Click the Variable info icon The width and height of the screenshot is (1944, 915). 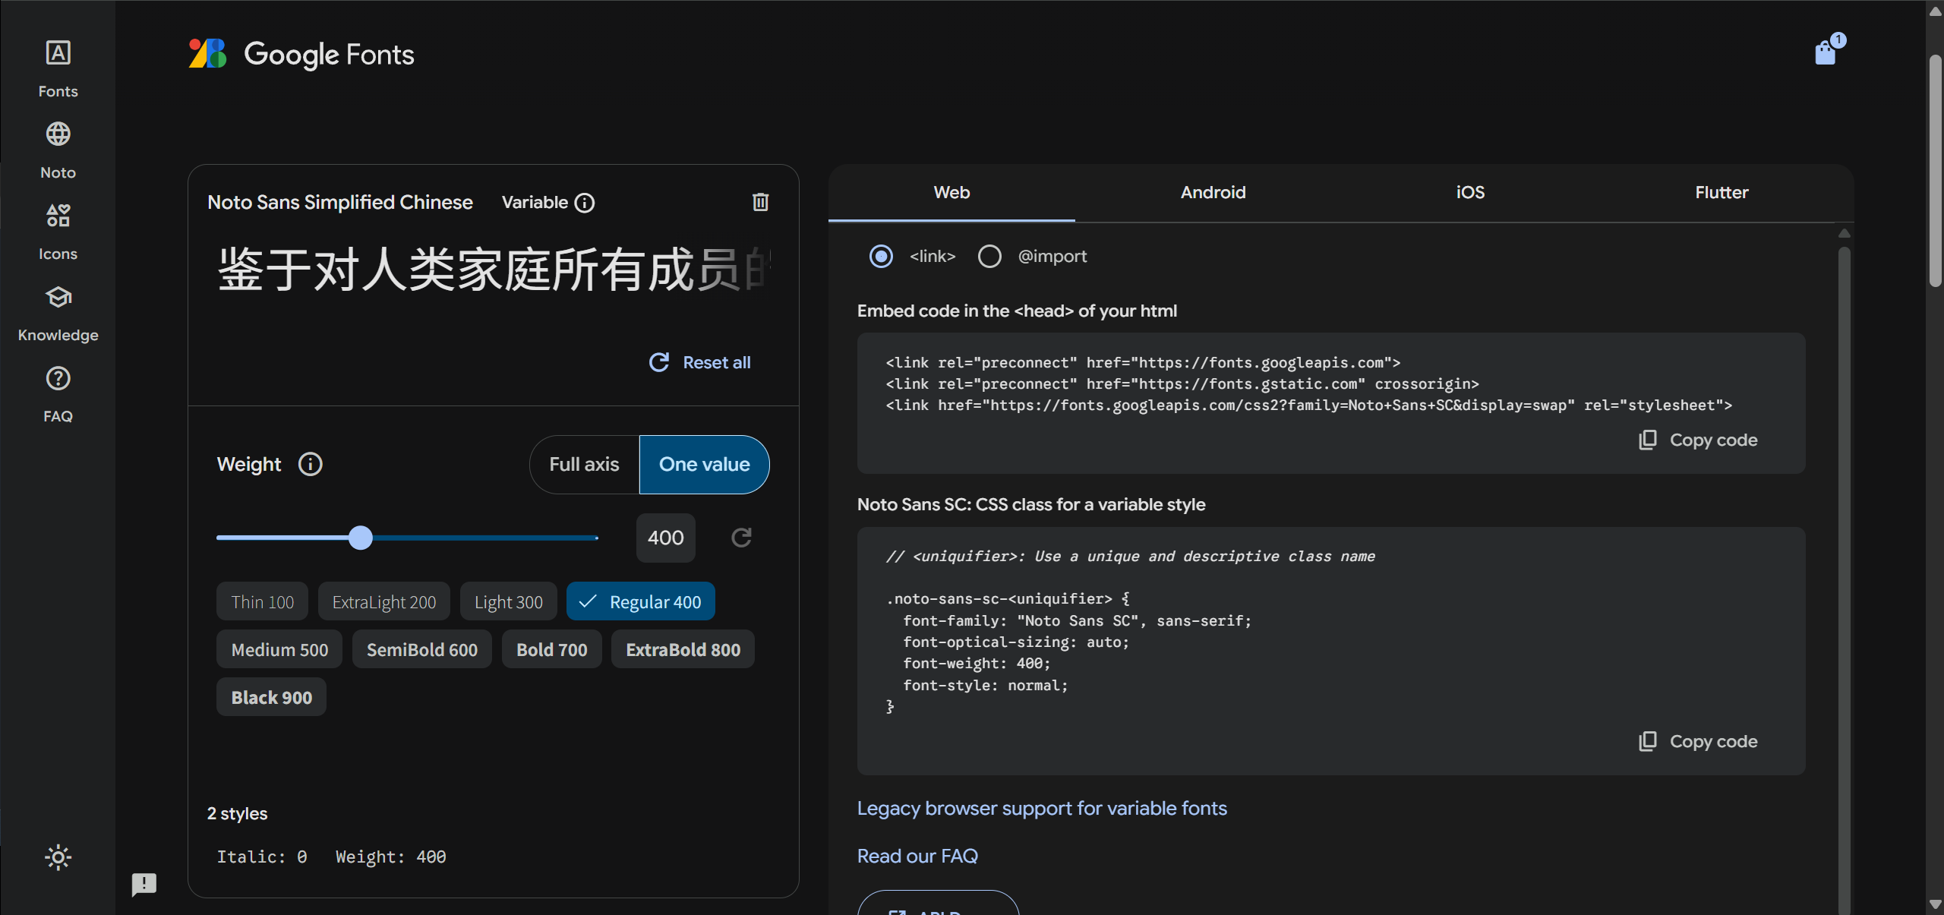[x=585, y=203]
